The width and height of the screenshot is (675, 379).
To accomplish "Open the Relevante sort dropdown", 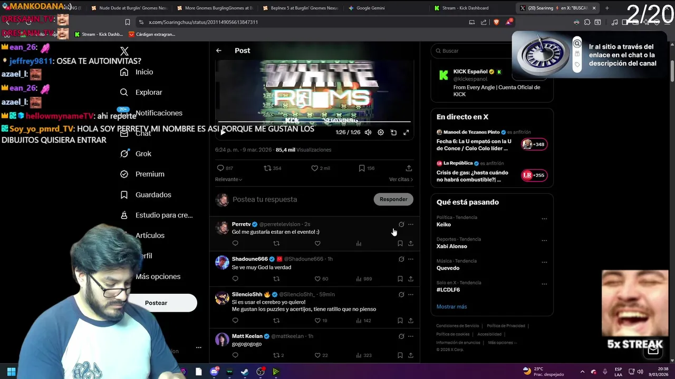I will [229, 179].
